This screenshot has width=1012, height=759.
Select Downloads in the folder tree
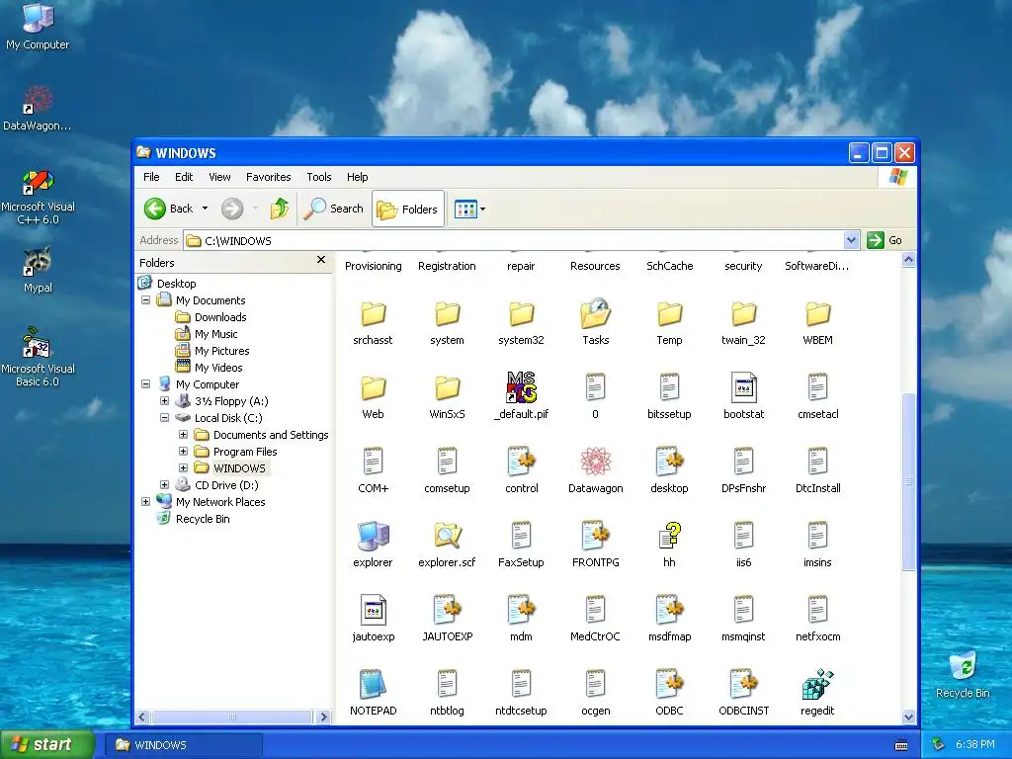click(x=220, y=317)
